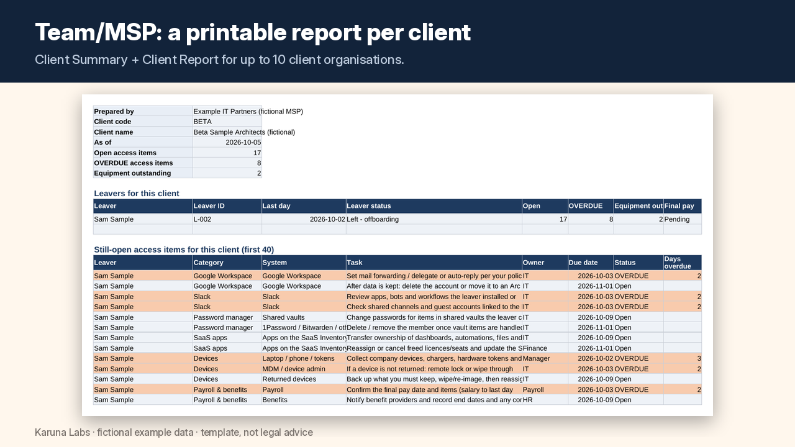The height and width of the screenshot is (447, 795).
Task: Select the "MDM / device admin" cell
Action: coord(304,369)
